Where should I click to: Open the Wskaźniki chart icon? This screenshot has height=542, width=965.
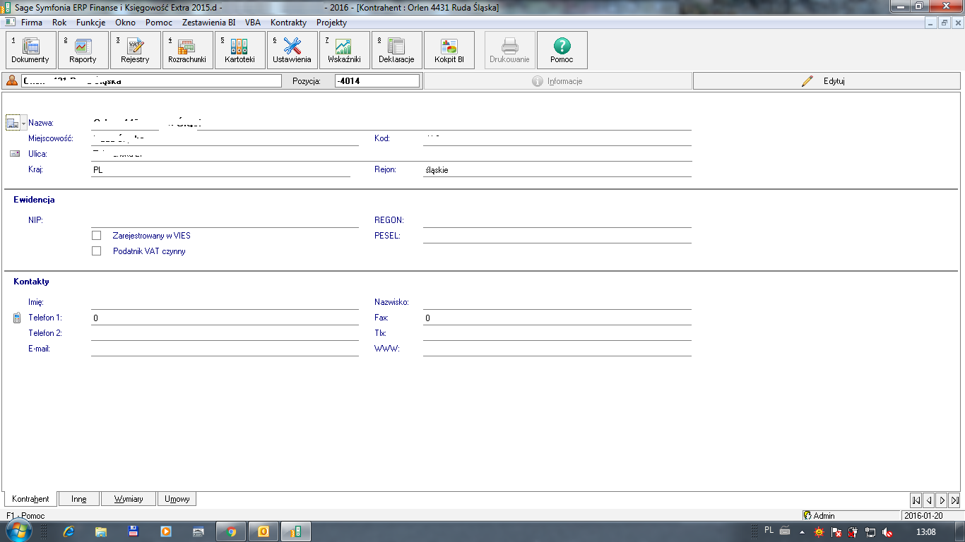(344, 50)
